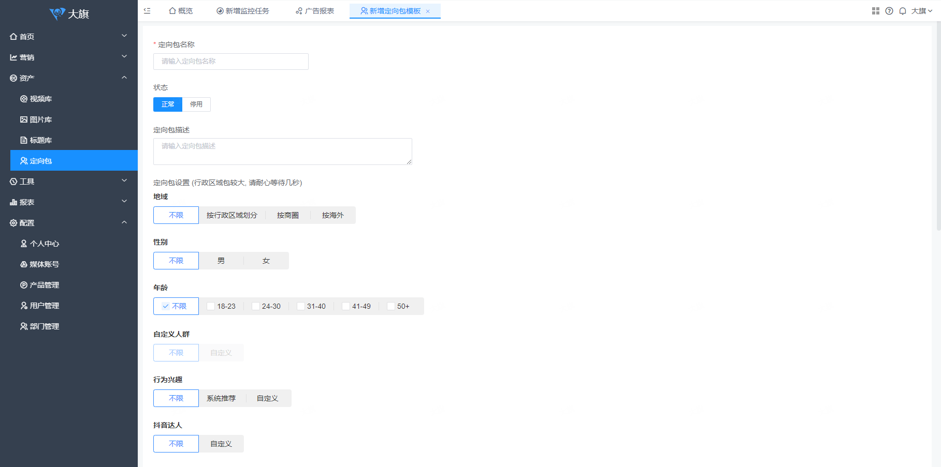Open the grid apps icon in header
This screenshot has width=941, height=467.
(875, 11)
